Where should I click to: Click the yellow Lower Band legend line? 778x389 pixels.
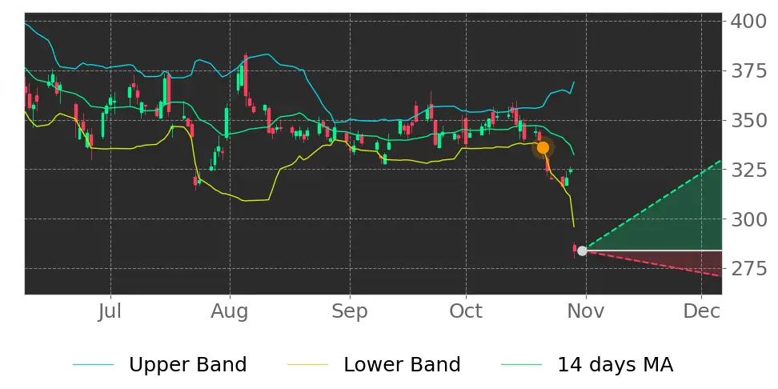307,365
